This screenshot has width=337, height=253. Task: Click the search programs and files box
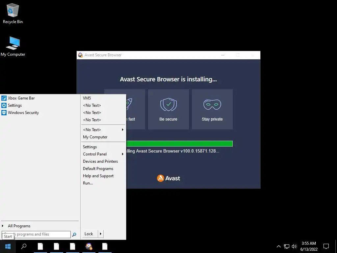click(x=36, y=235)
